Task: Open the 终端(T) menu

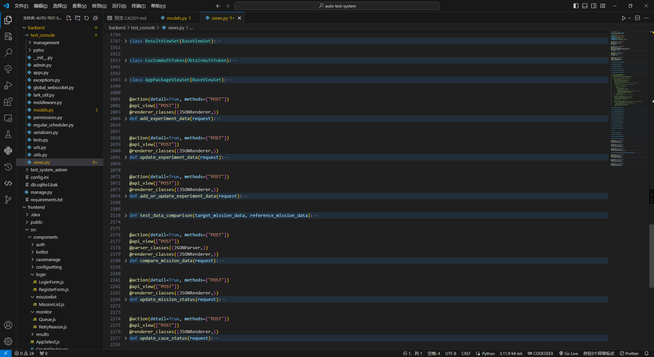Action: [x=139, y=6]
